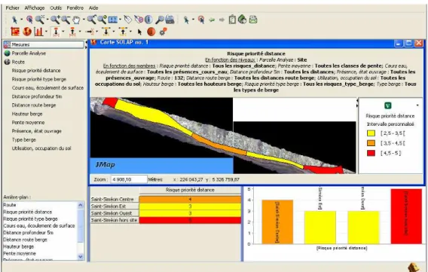
Task: Click Risque priorité distance table column header
Action: (190, 190)
